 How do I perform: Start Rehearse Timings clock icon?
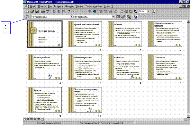[123, 17]
